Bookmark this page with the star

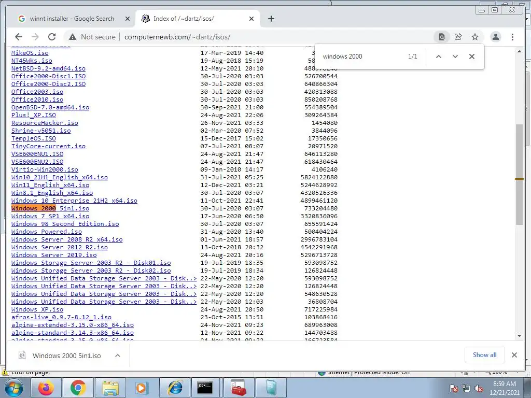click(475, 37)
